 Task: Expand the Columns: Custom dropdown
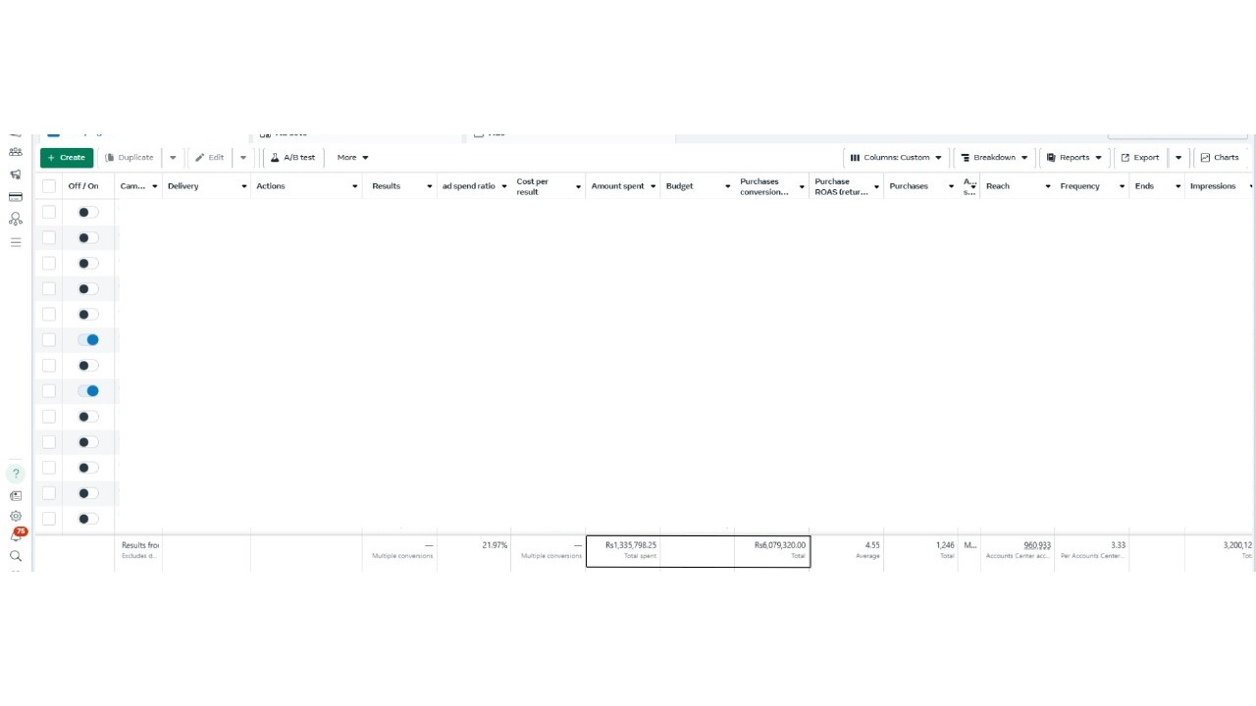896,157
